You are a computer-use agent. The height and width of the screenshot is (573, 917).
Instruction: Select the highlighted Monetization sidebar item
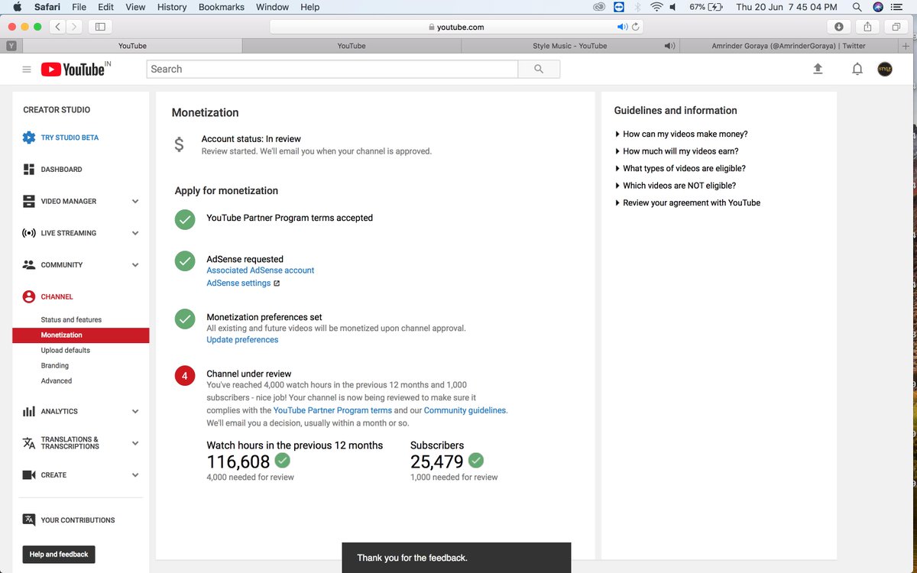click(x=81, y=335)
